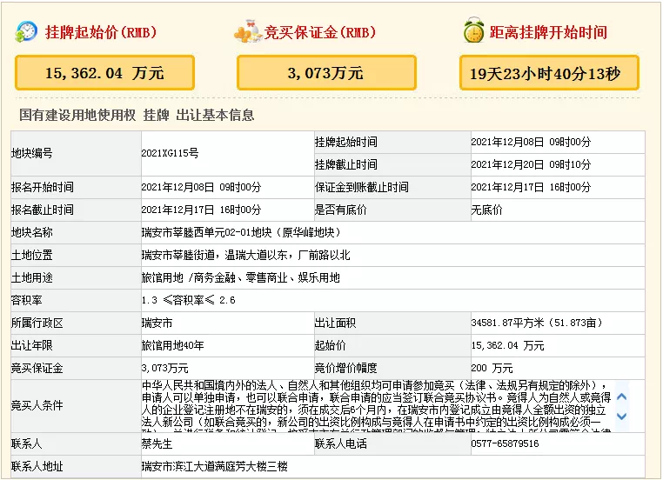
Task: Click the 报名截止时间 value 2021年12月17日 16时00分
Action: (x=201, y=210)
